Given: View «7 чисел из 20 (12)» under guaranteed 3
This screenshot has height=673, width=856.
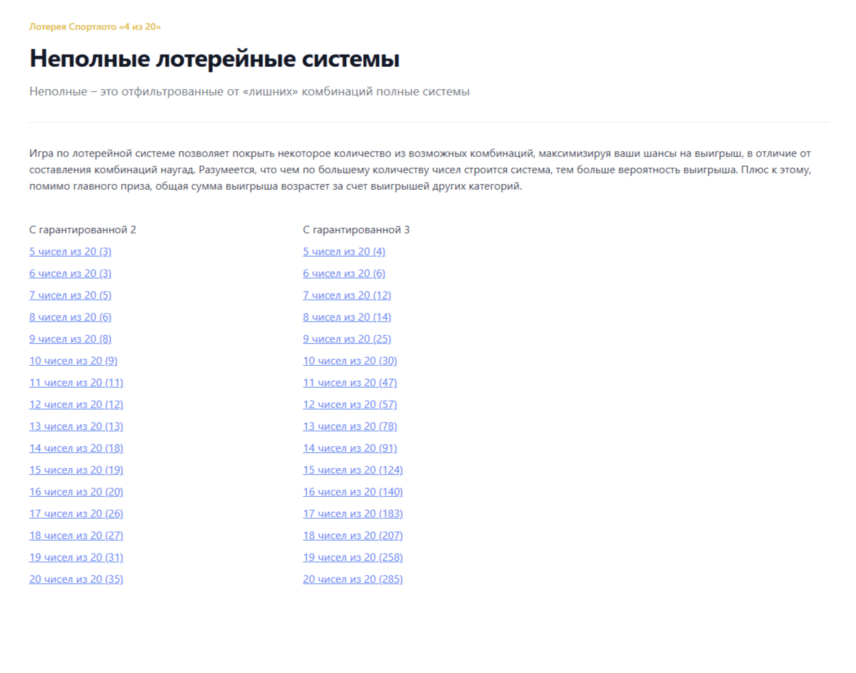Looking at the screenshot, I should click(347, 295).
